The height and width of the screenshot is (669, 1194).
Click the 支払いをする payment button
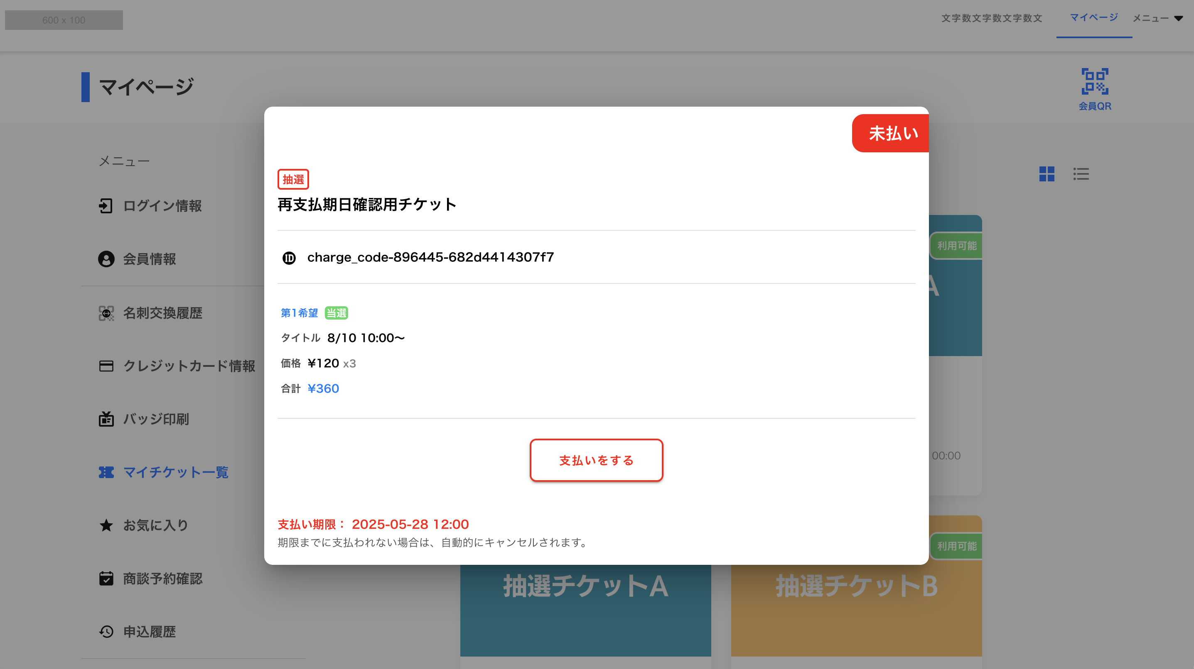(x=596, y=460)
